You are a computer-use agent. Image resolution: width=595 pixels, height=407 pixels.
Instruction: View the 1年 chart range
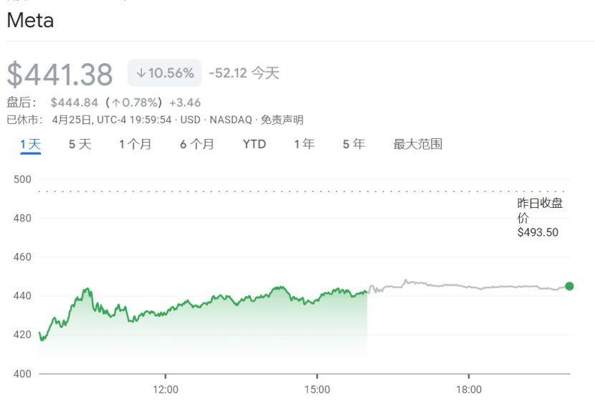pyautogui.click(x=304, y=144)
